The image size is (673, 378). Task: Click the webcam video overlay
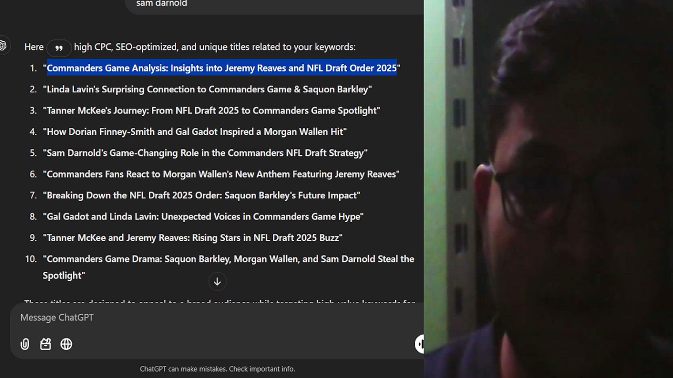(x=548, y=189)
